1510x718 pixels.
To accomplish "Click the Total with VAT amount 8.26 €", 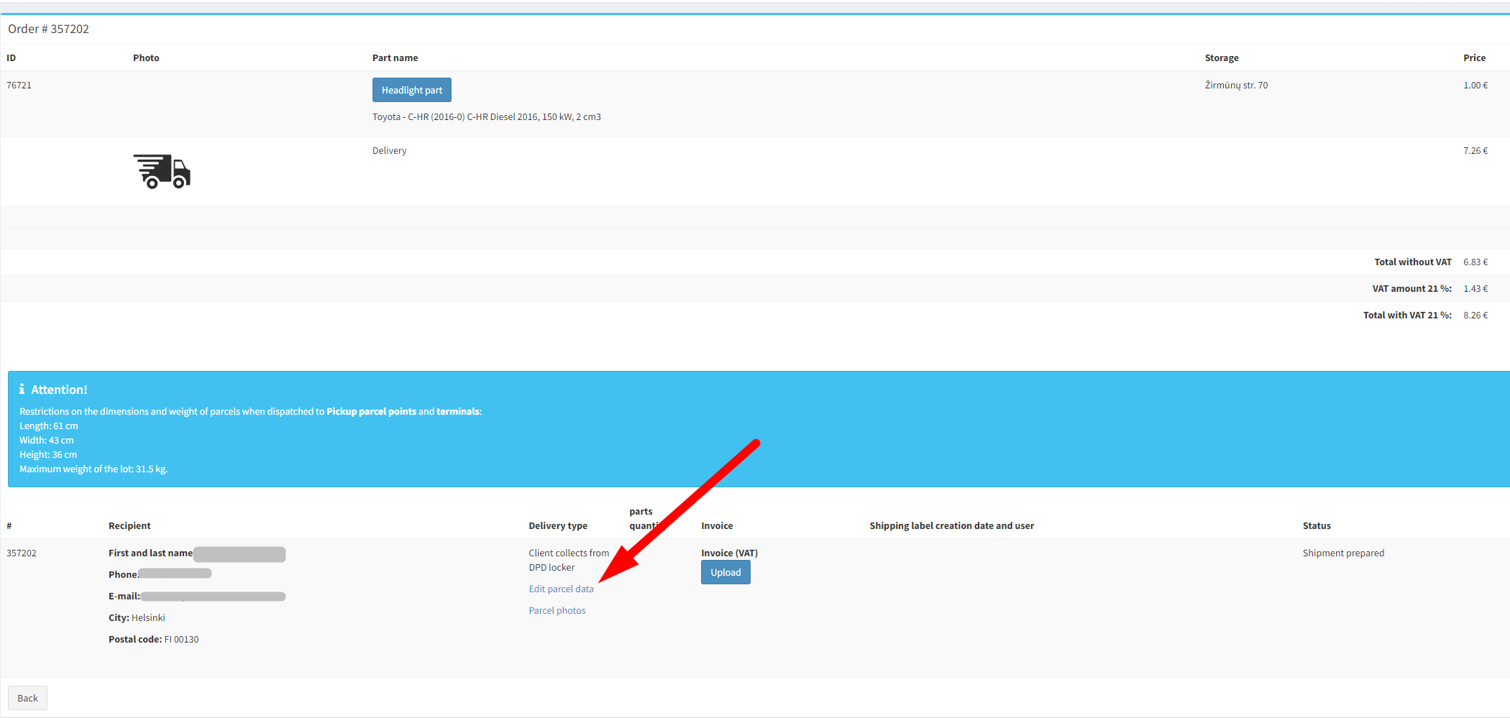I will point(1475,315).
